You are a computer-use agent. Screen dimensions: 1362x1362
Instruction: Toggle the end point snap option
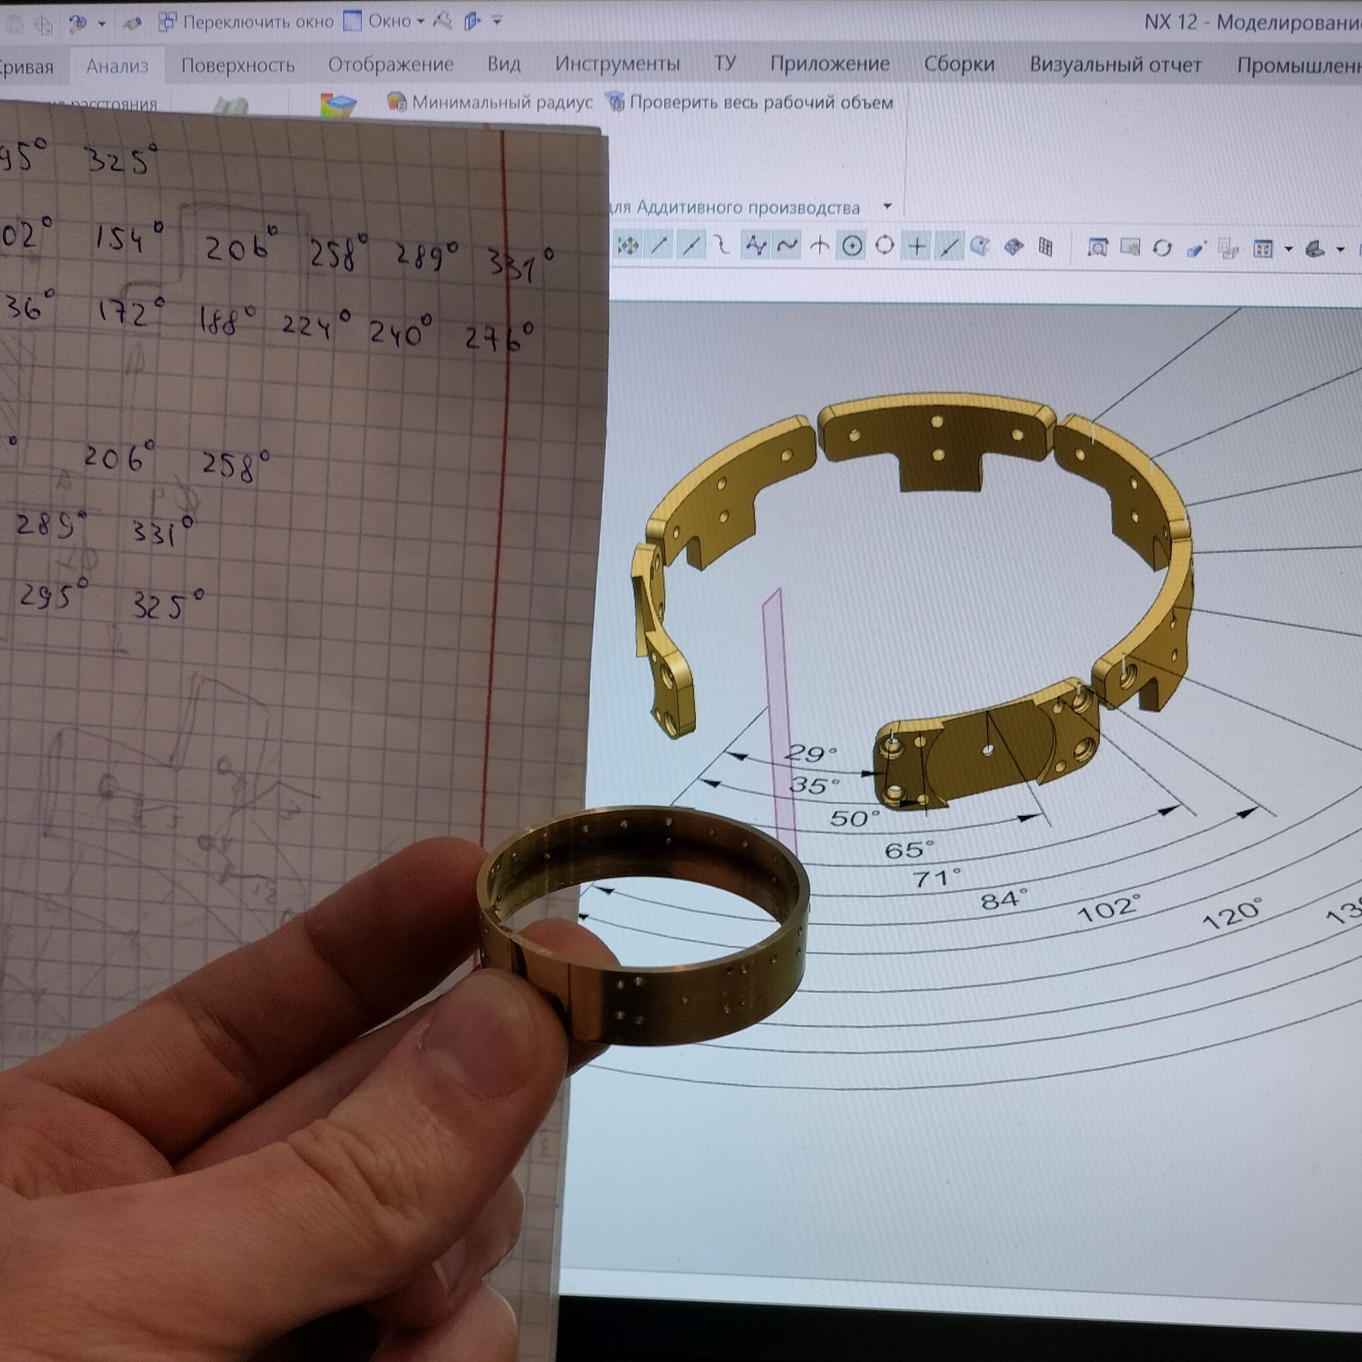[659, 246]
